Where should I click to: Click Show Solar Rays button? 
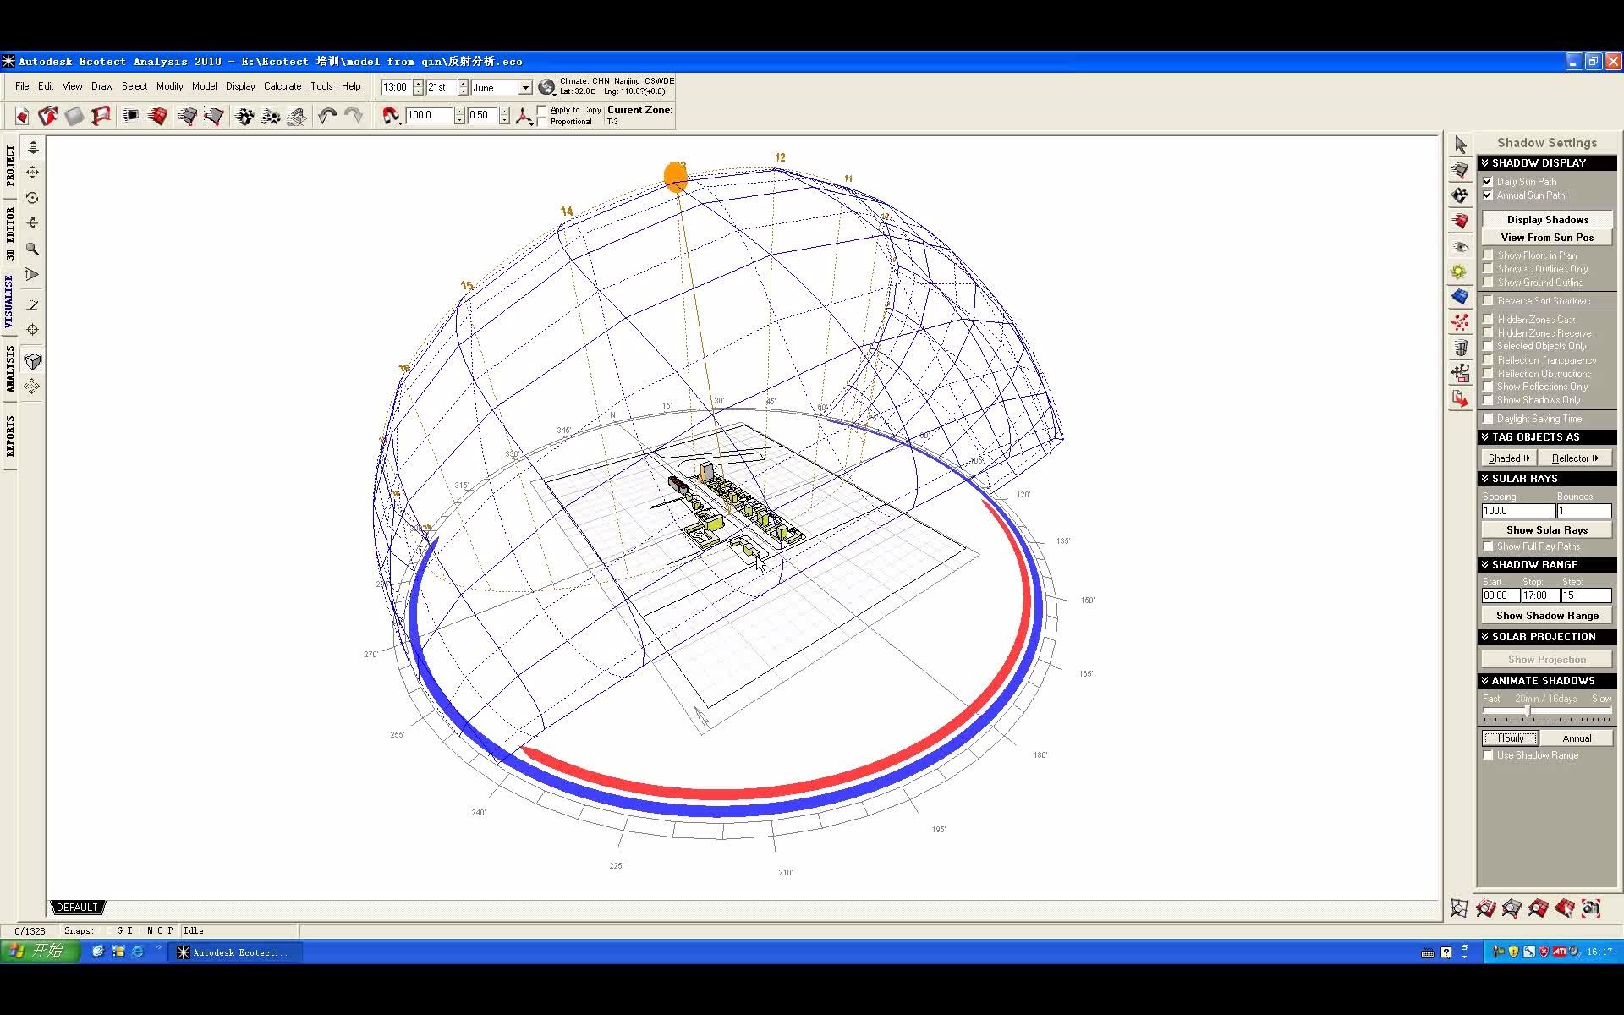pyautogui.click(x=1547, y=529)
